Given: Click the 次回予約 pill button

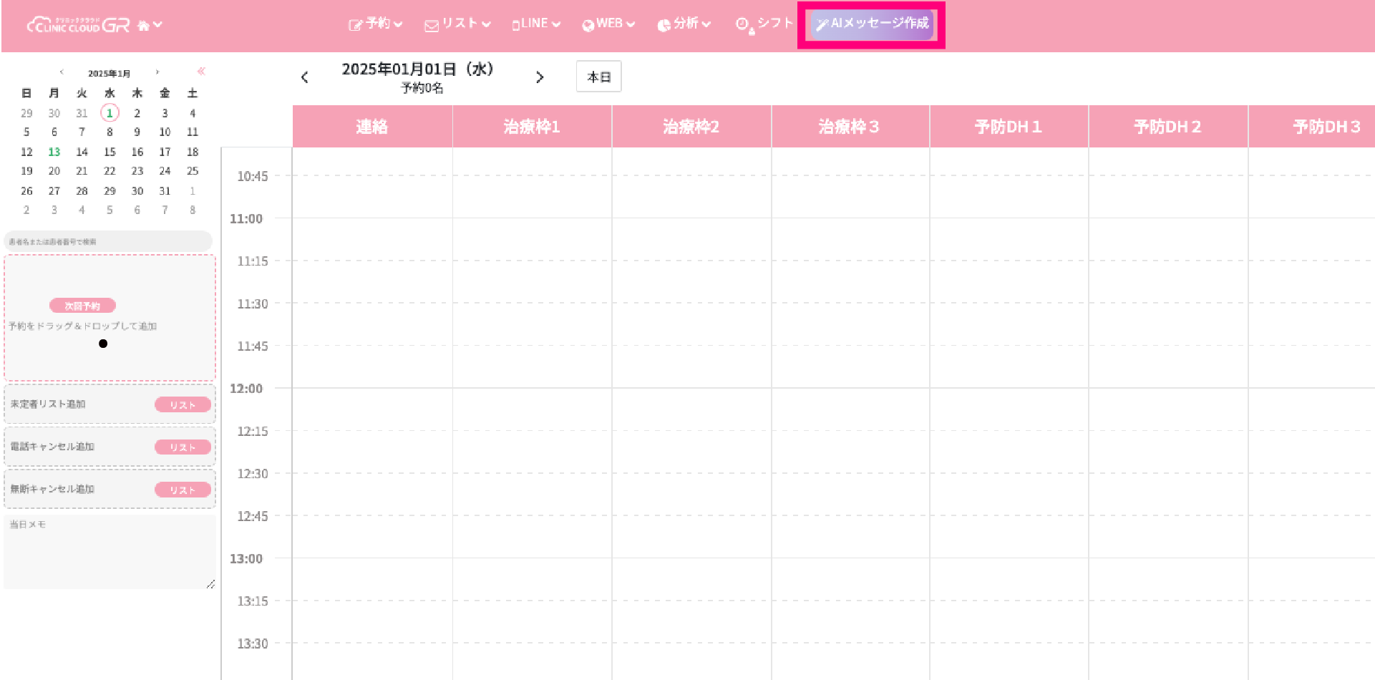Looking at the screenshot, I should coord(82,306).
